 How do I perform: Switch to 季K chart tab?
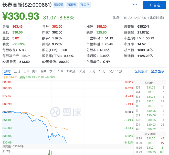pyautogui.click(x=52, y=71)
